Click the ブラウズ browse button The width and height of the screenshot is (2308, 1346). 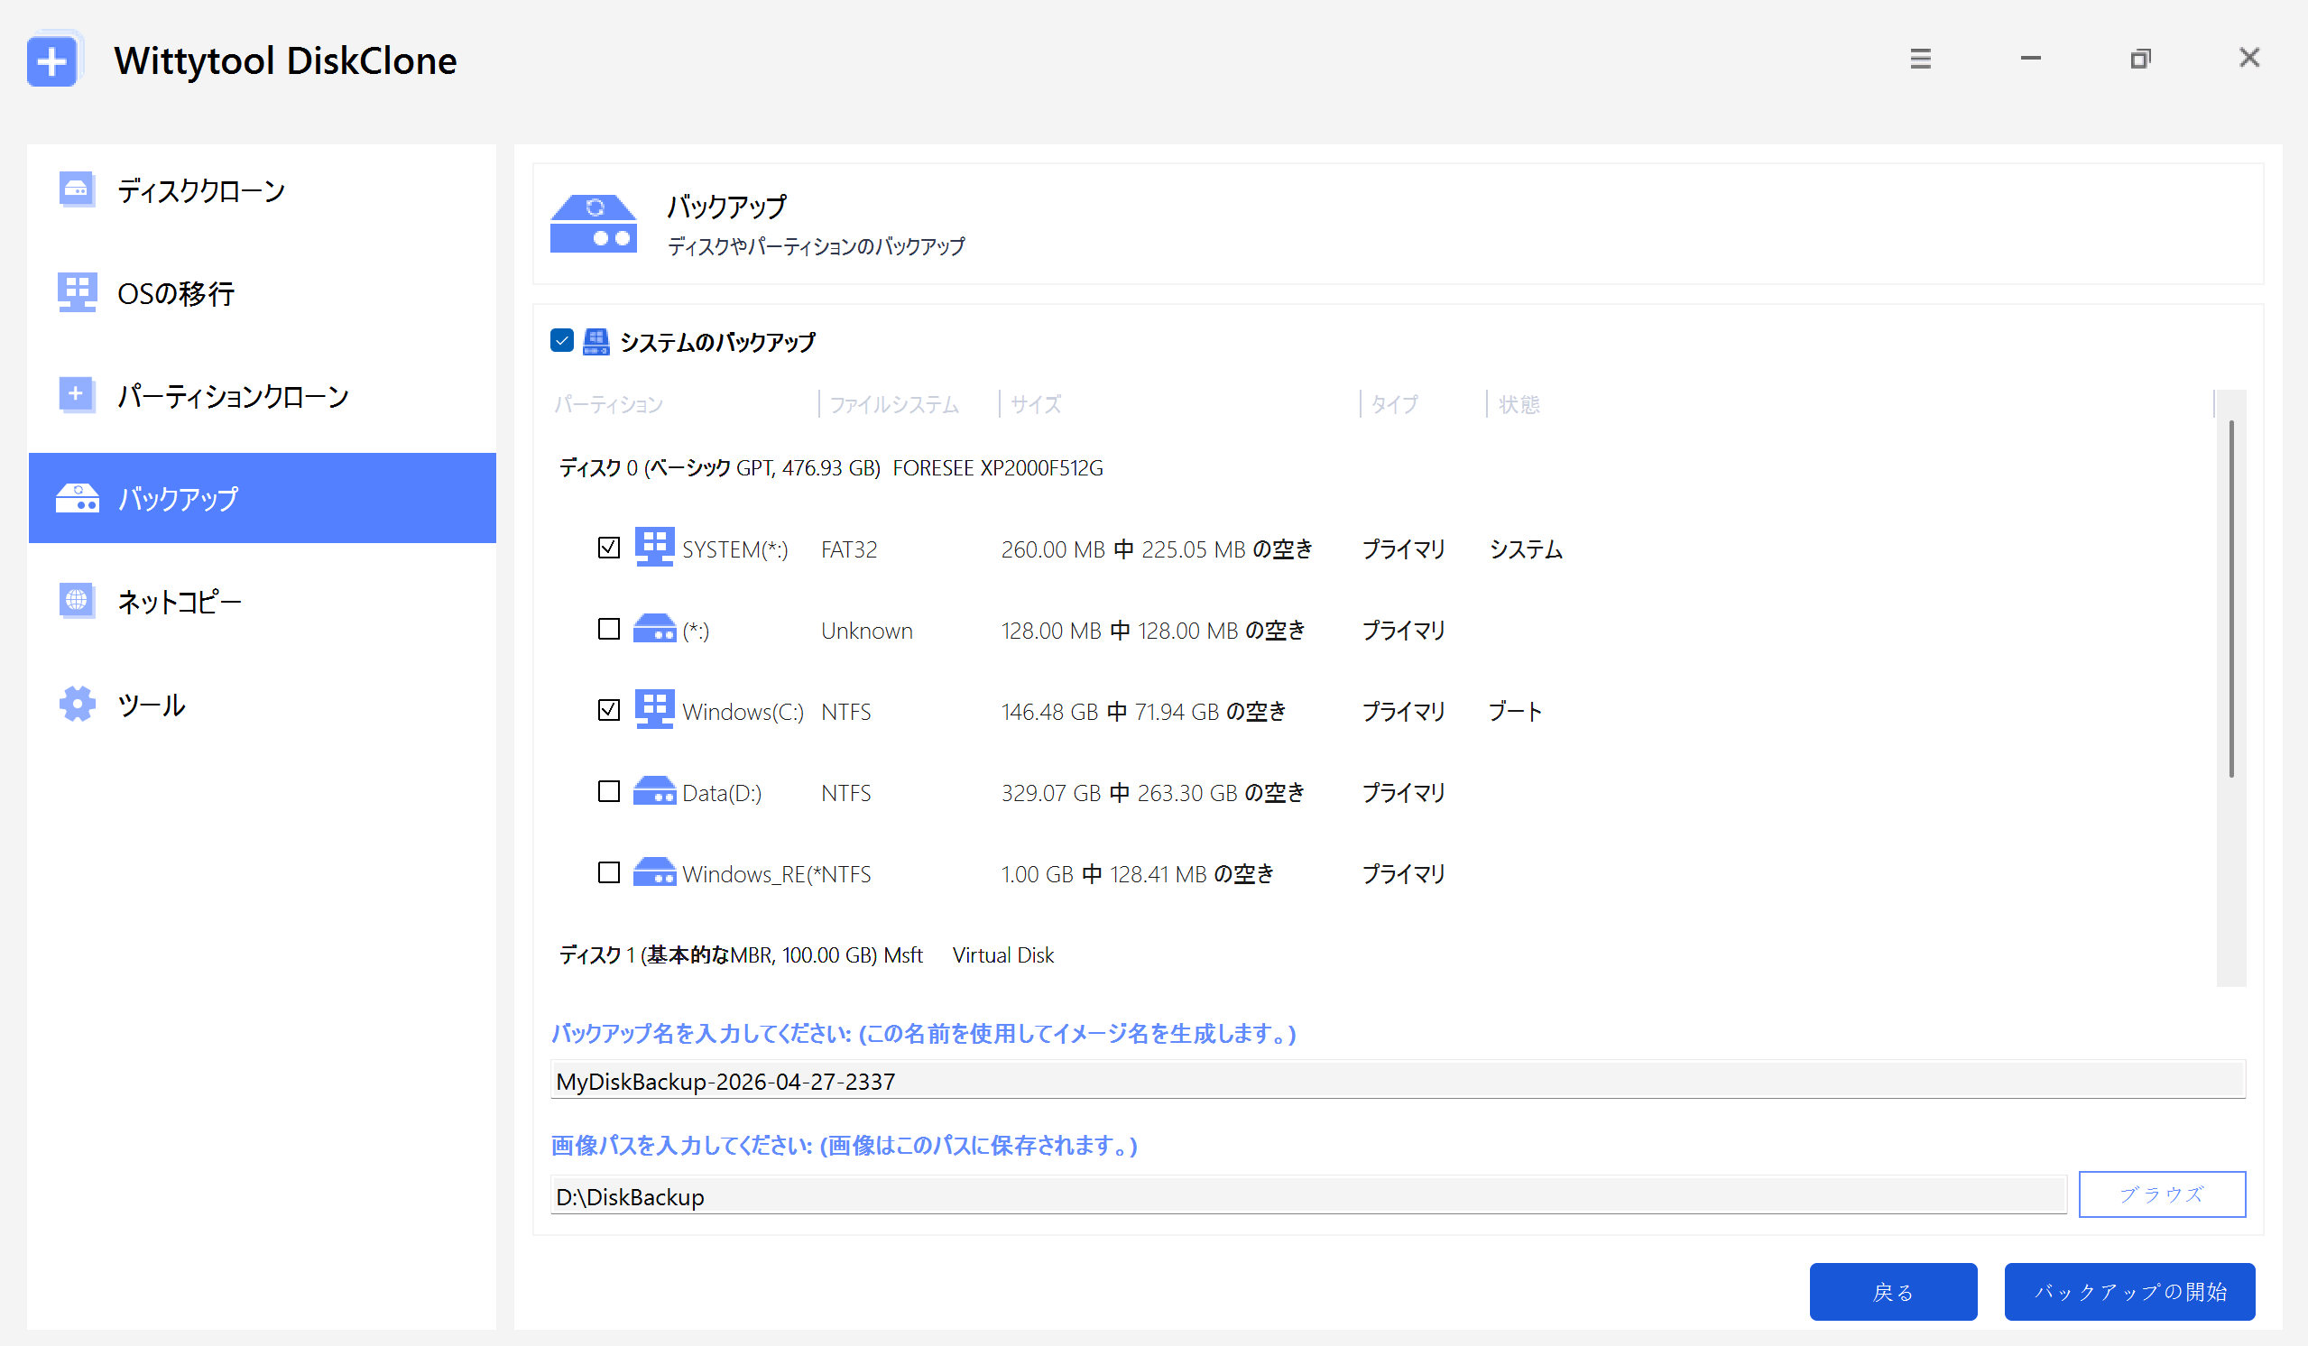pyautogui.click(x=2162, y=1194)
